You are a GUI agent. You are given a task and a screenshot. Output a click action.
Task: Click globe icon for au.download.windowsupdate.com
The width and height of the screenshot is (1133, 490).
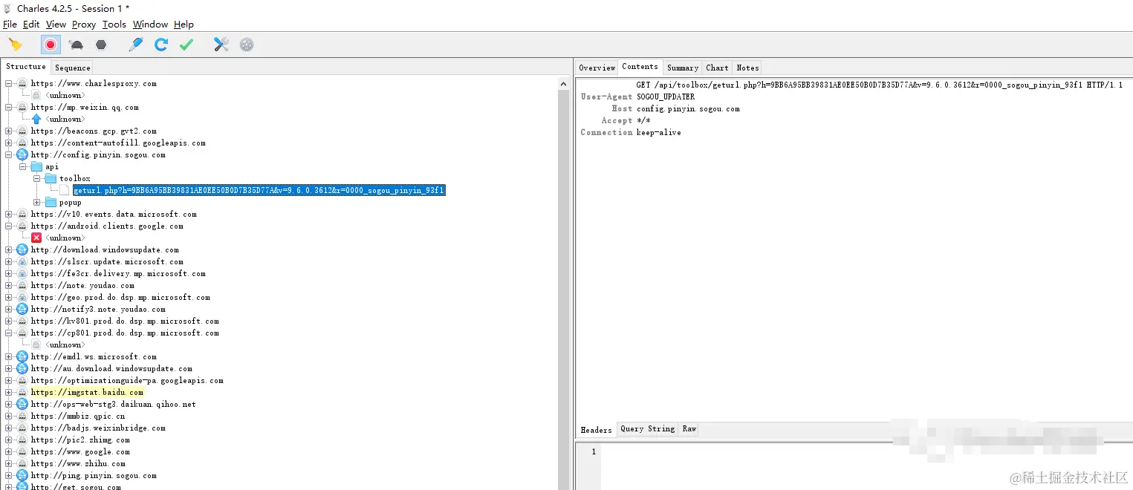(22, 369)
